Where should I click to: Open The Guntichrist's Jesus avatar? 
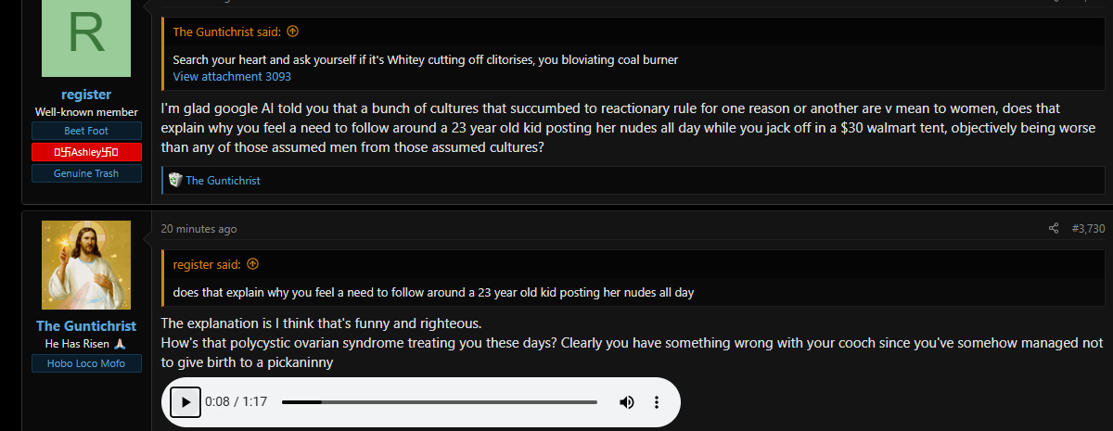(86, 265)
